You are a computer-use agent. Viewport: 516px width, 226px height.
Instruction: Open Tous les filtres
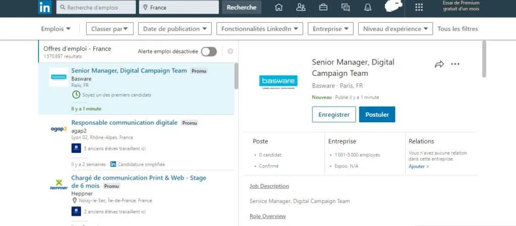[458, 29]
